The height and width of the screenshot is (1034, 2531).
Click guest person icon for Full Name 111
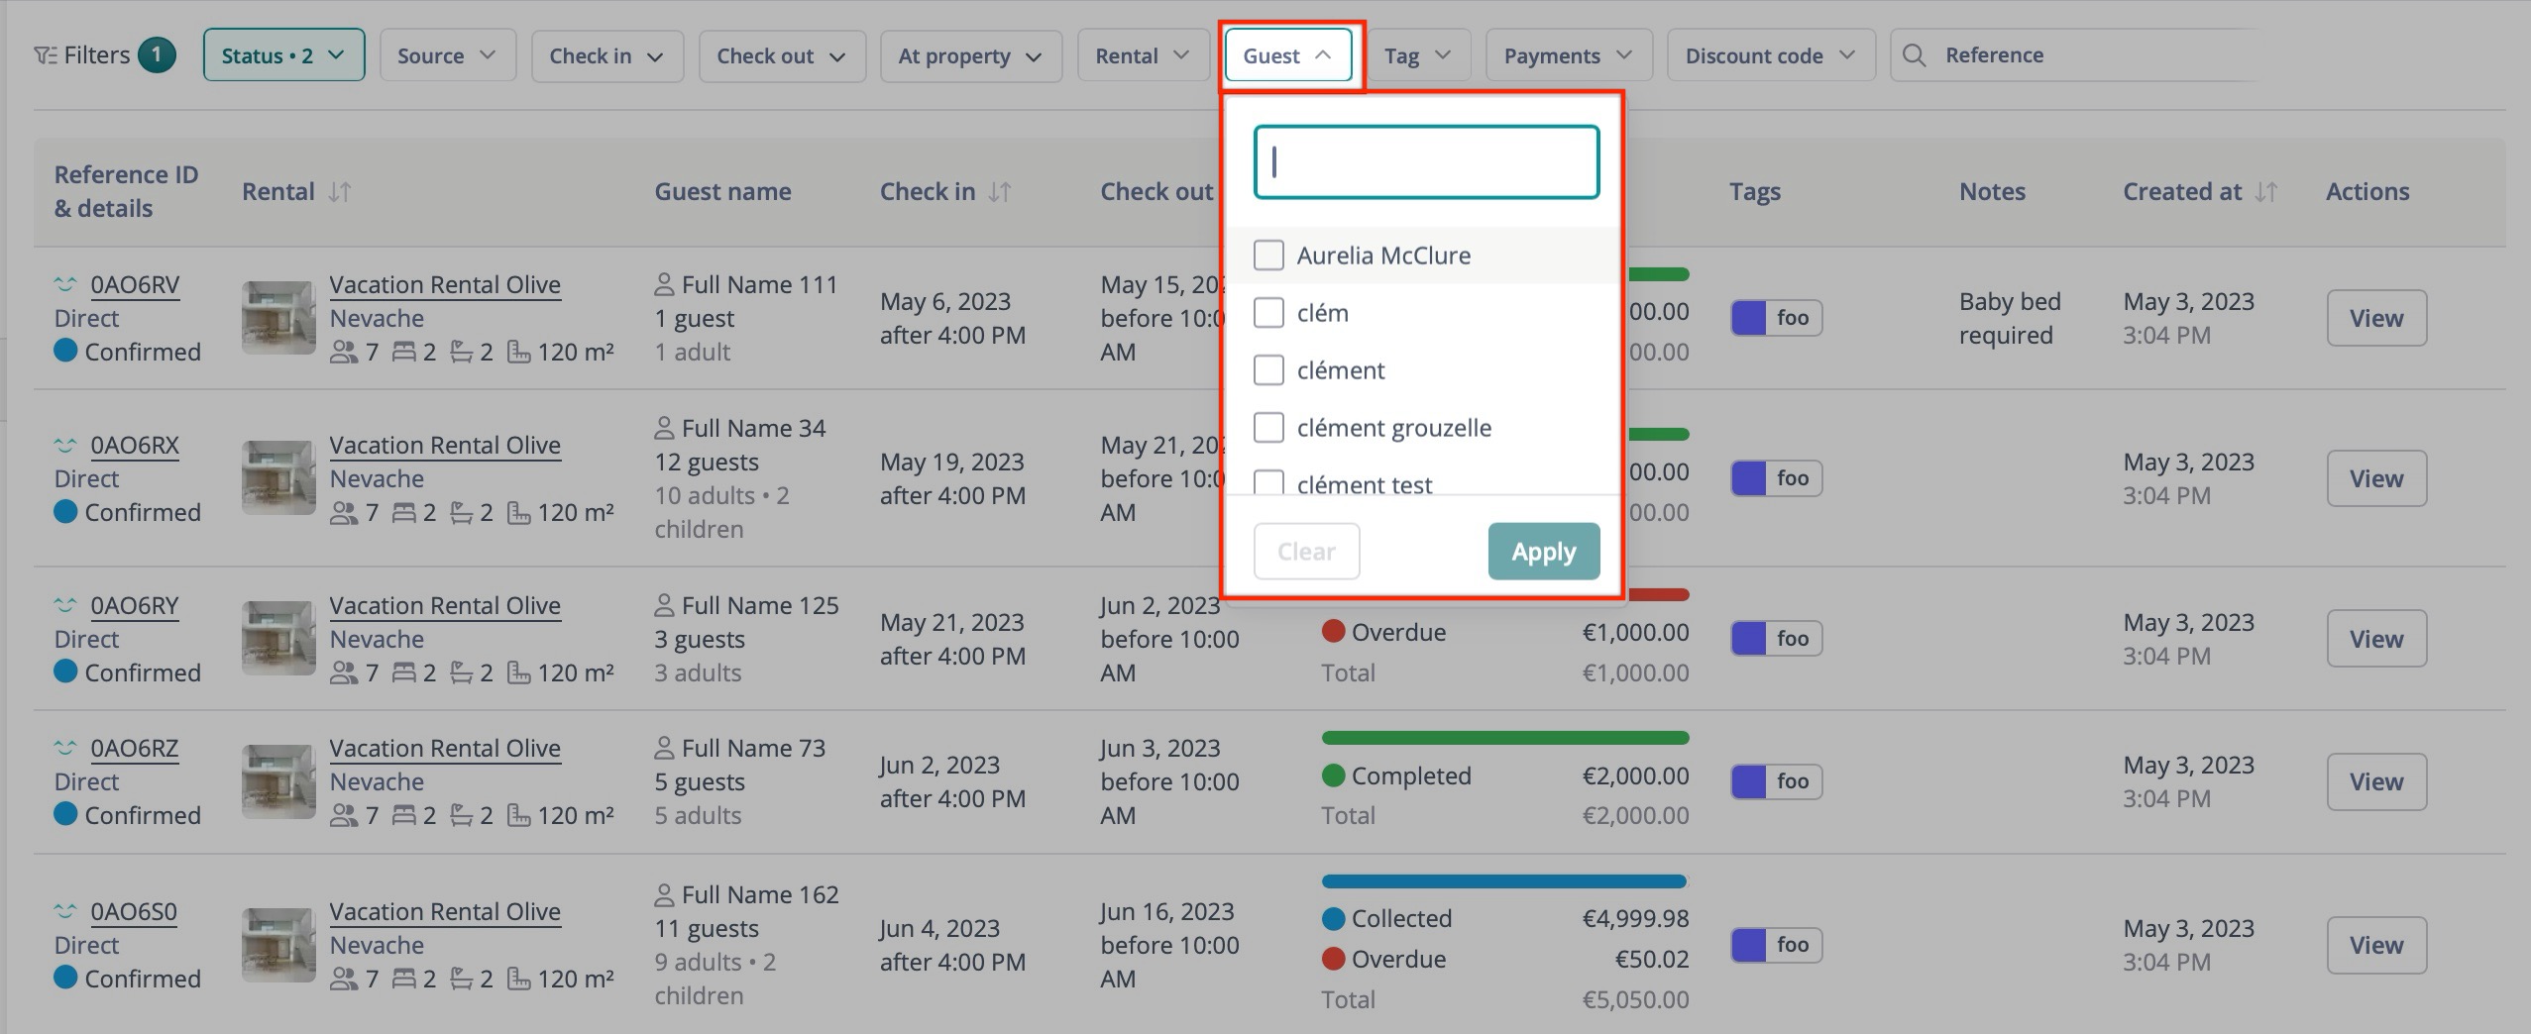[664, 285]
